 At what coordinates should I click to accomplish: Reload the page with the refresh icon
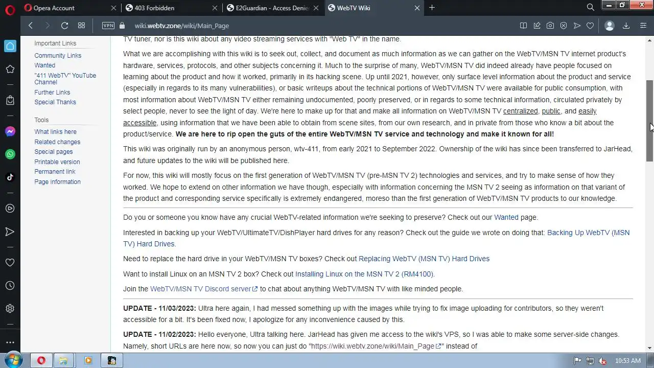pos(64,26)
